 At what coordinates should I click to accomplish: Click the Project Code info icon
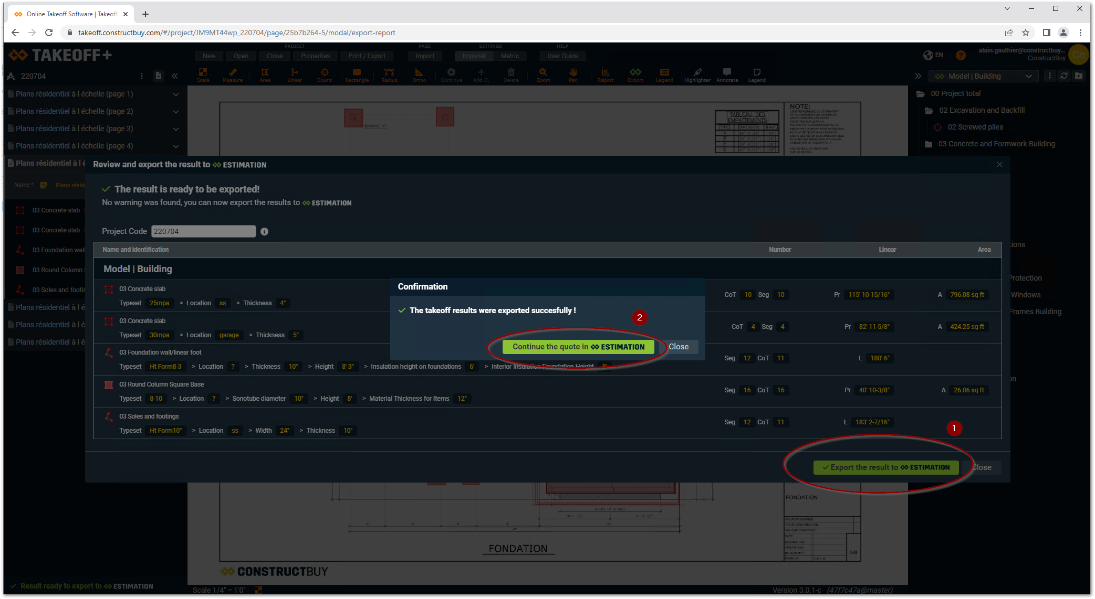tap(264, 231)
